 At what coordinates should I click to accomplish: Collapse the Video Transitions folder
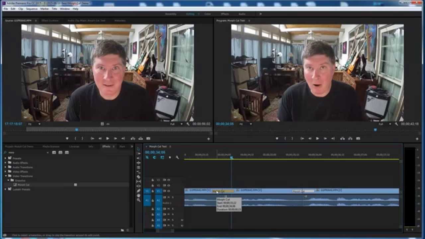click(x=6, y=176)
